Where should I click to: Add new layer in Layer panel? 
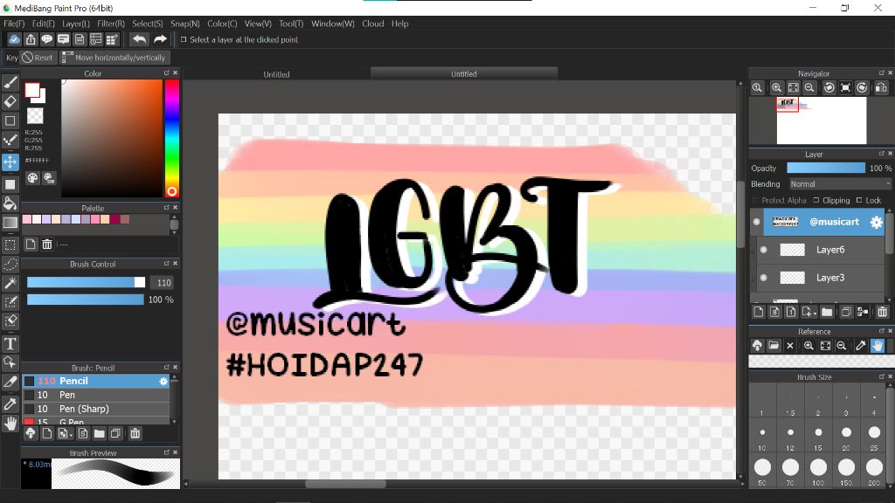[x=758, y=312]
